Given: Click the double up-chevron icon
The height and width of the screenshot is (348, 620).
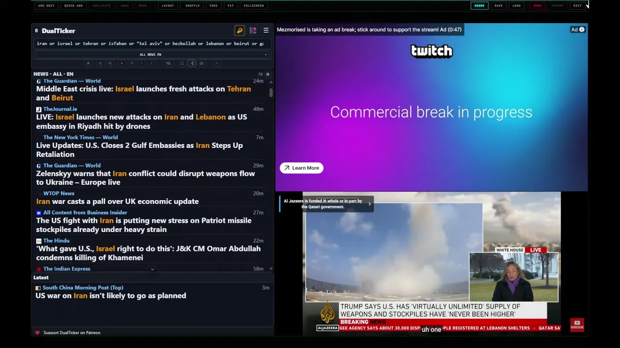Looking at the screenshot, I should point(131,63).
